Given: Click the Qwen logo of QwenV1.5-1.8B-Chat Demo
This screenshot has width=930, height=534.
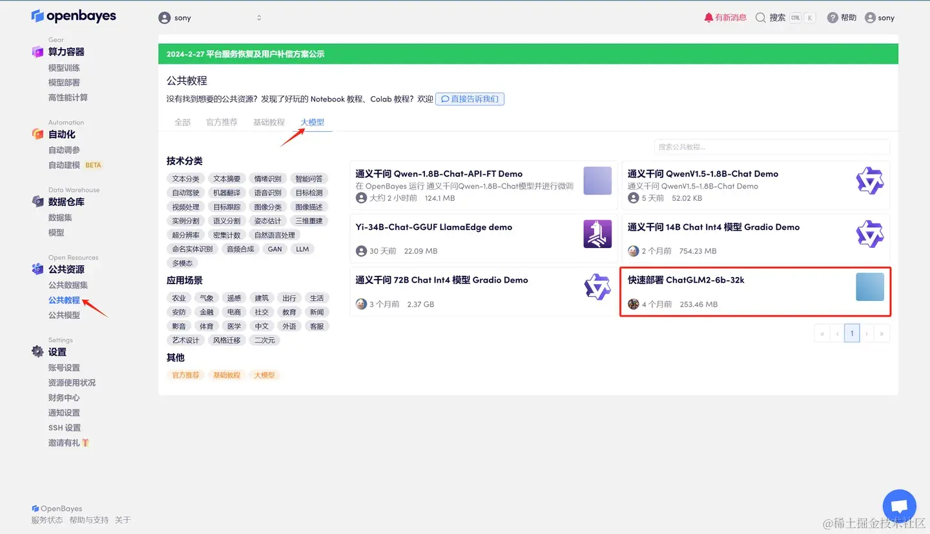Looking at the screenshot, I should click(869, 181).
